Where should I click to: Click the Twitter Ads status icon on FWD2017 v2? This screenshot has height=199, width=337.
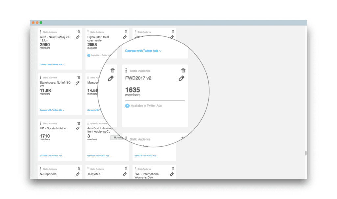127,106
